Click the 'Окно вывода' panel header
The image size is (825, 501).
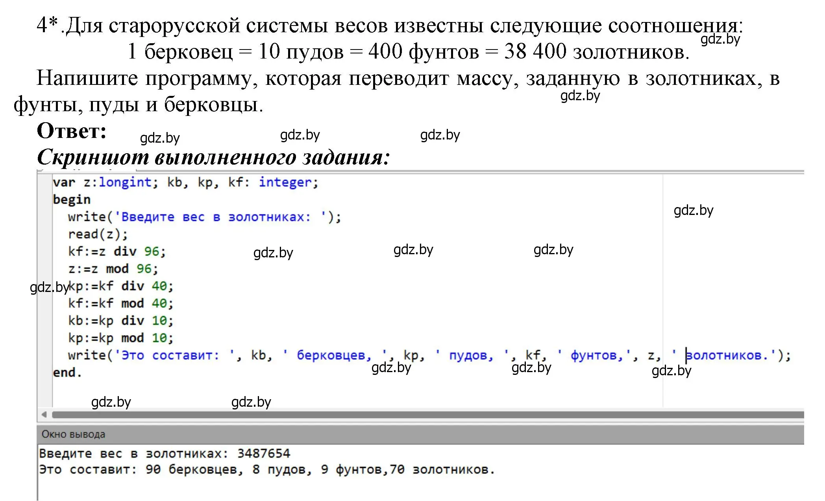pyautogui.click(x=420, y=434)
